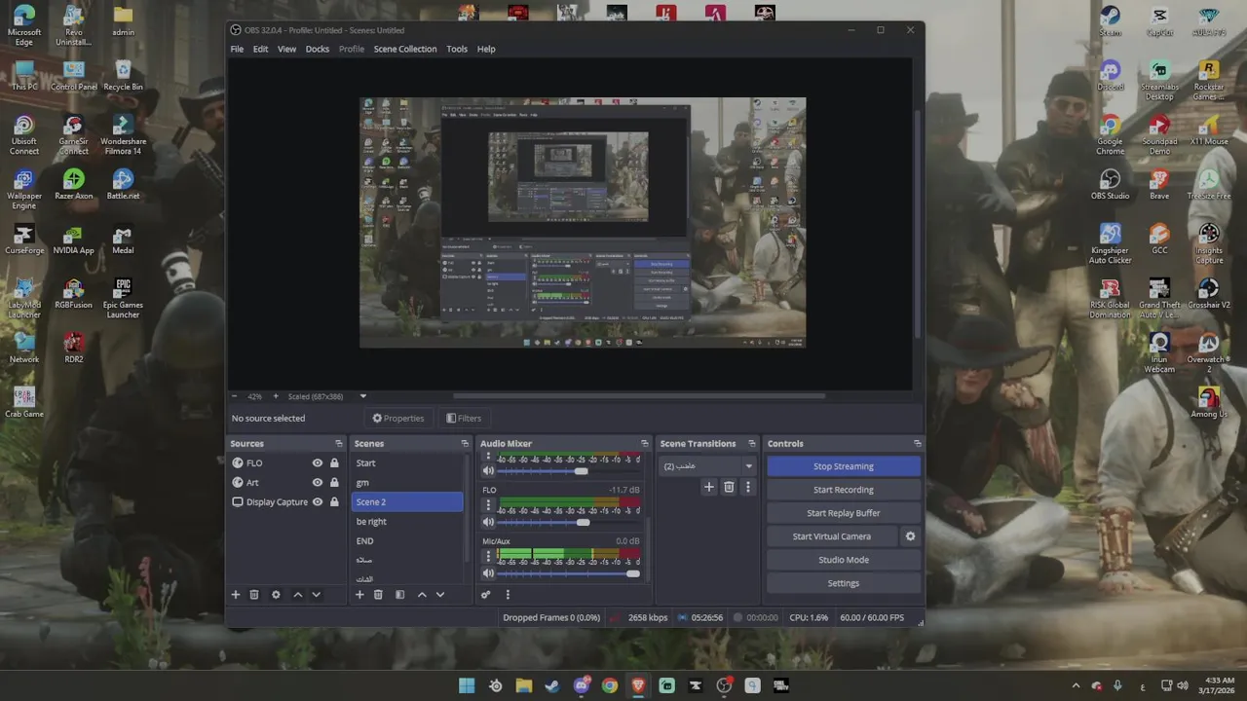
Task: Delete selected scene with the Scenes trash icon
Action: [x=378, y=595]
